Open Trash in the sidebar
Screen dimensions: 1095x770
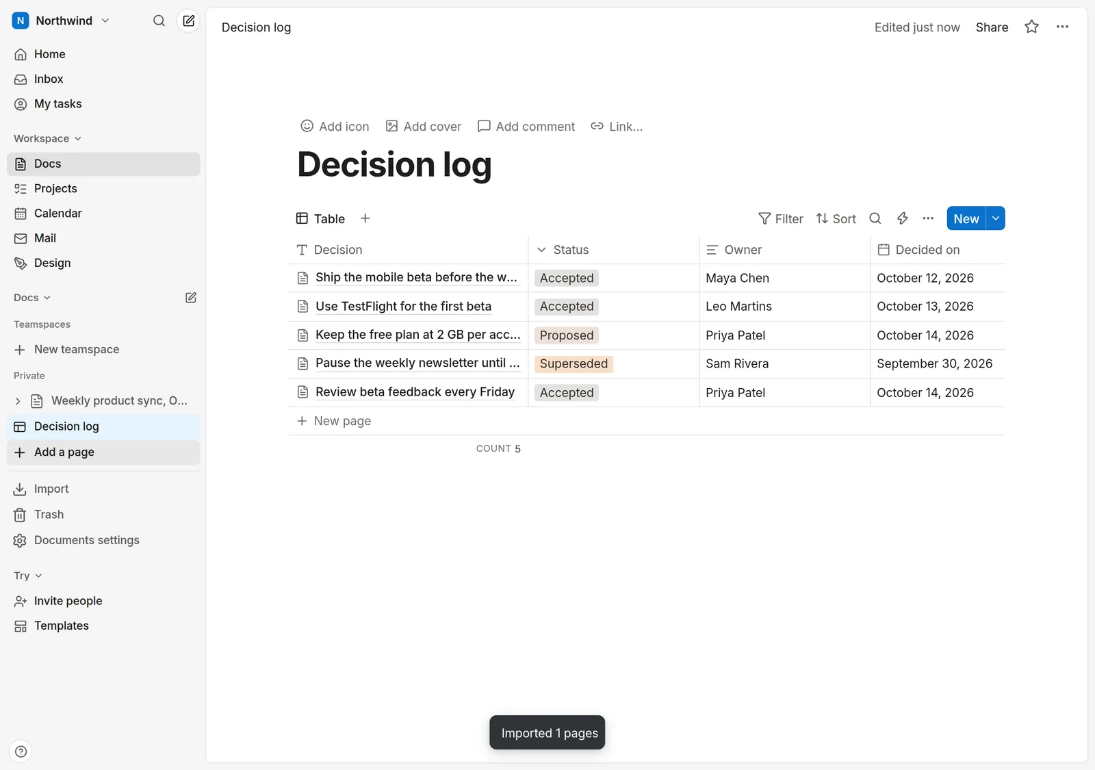pyautogui.click(x=103, y=515)
